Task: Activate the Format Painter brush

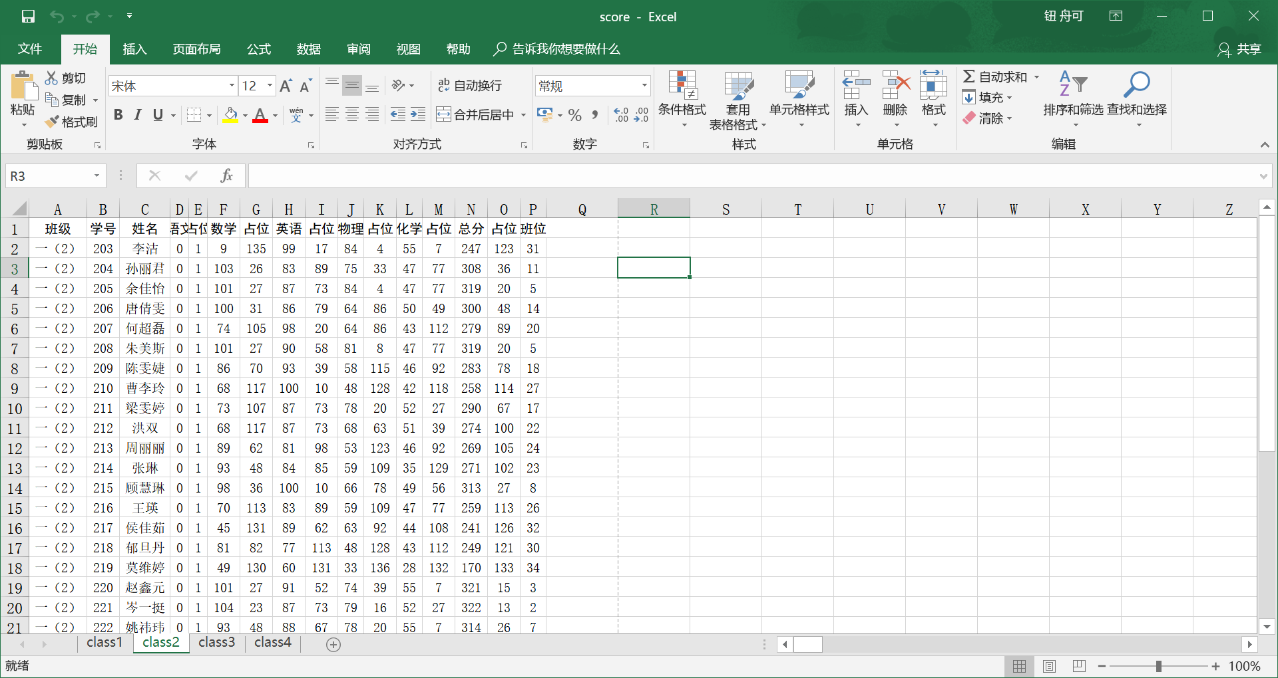Action: click(x=52, y=122)
